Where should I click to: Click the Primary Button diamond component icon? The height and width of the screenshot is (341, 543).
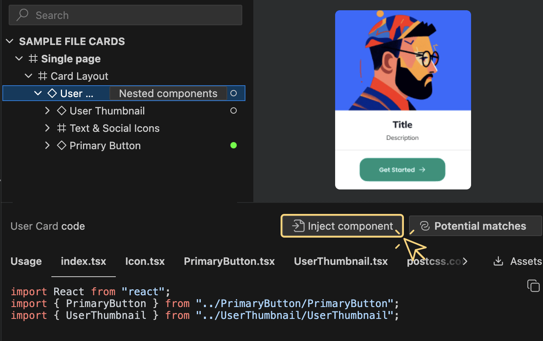[61, 146]
